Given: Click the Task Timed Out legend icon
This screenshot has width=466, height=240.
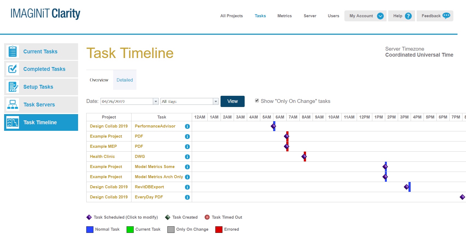Looking at the screenshot, I should coord(207,217).
